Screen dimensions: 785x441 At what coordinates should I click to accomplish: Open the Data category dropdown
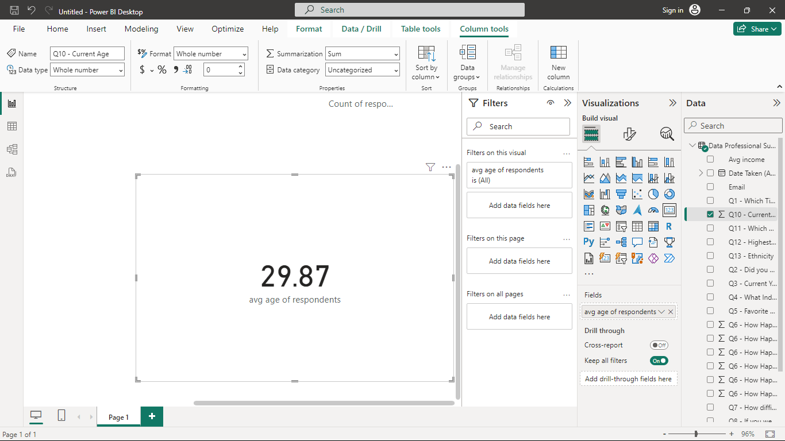363,69
